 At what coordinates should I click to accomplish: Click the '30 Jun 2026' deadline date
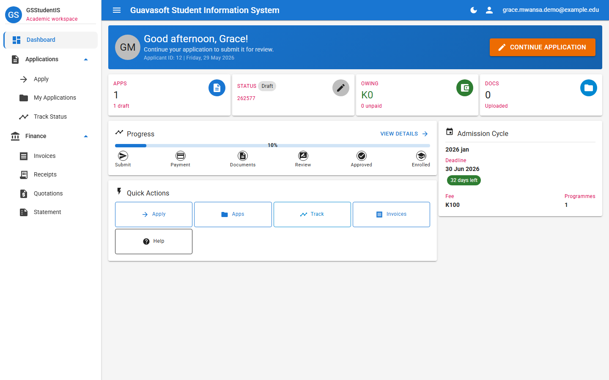point(462,169)
